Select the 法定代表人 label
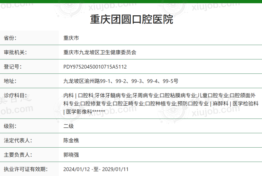 tap(18, 140)
